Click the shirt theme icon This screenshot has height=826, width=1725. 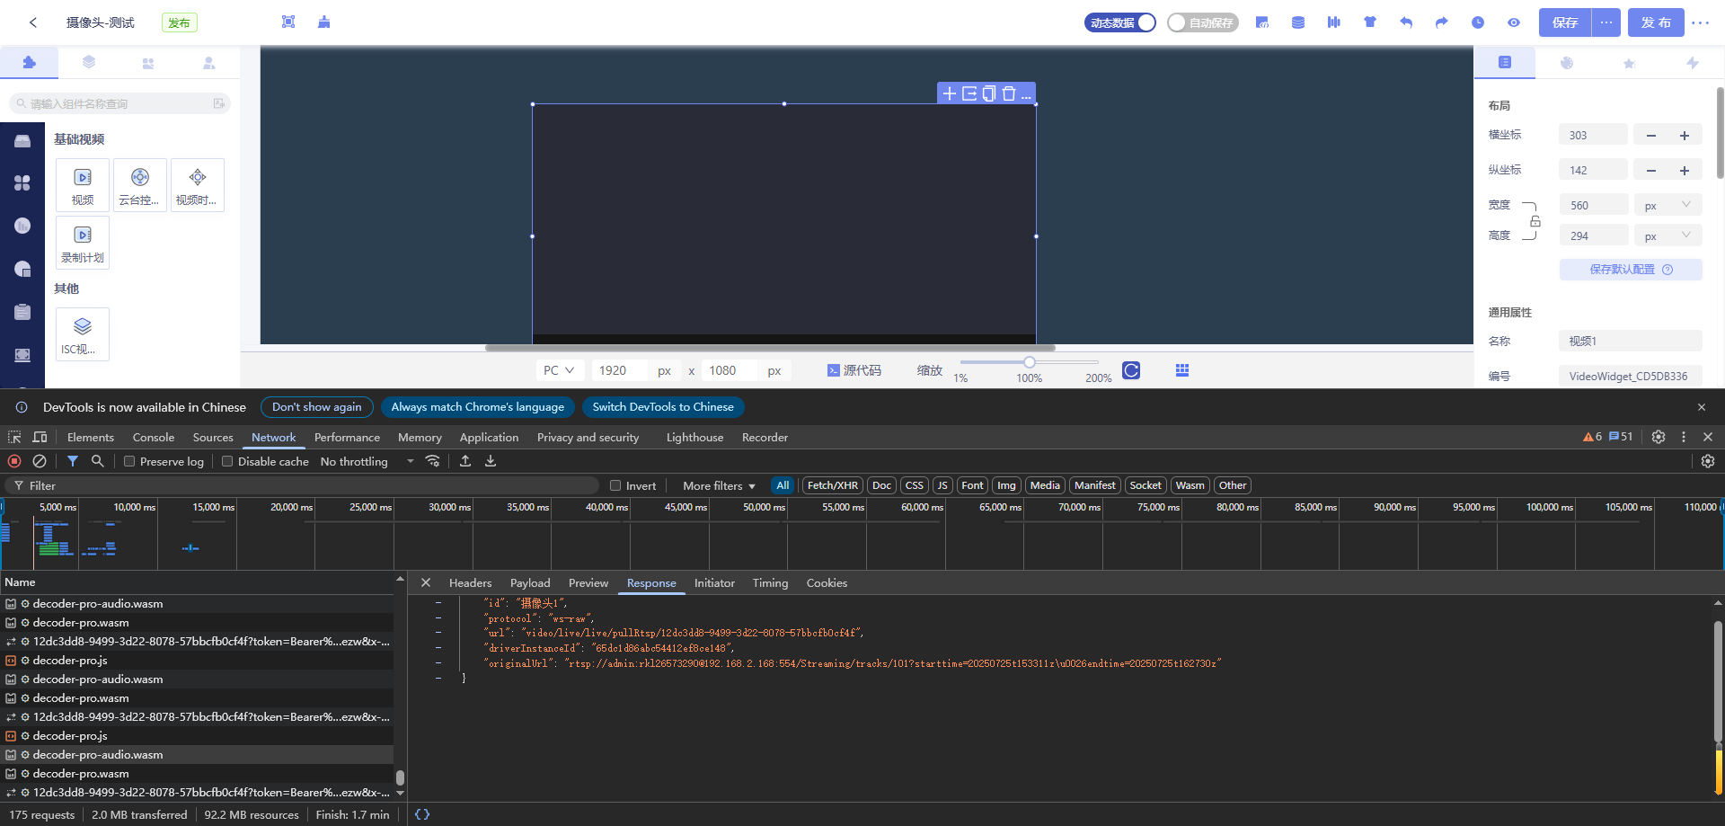tap(1370, 22)
